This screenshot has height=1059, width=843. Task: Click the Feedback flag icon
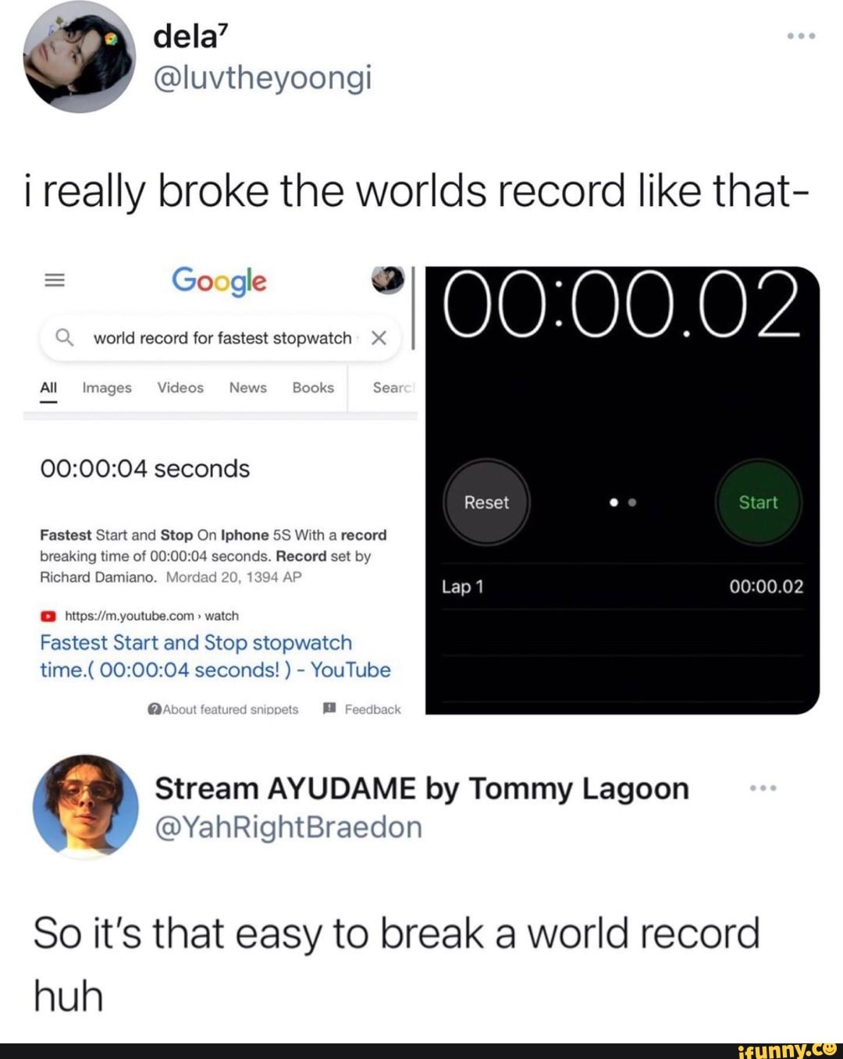(329, 709)
